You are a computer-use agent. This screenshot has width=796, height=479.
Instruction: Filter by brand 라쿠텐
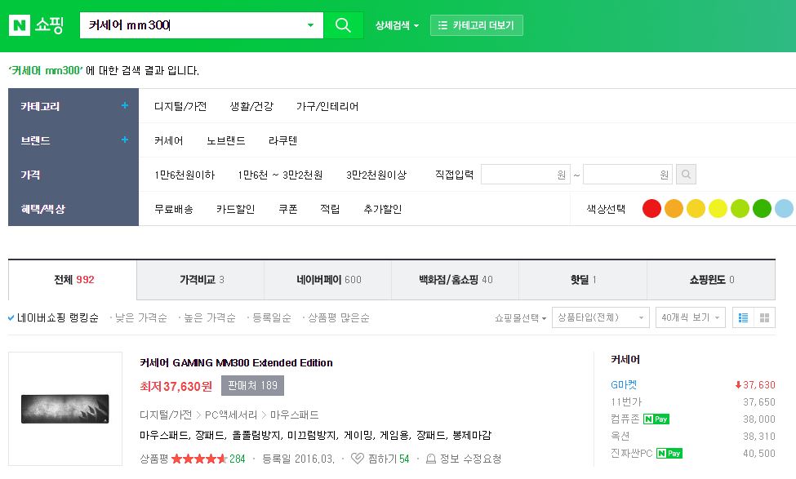[x=282, y=140]
